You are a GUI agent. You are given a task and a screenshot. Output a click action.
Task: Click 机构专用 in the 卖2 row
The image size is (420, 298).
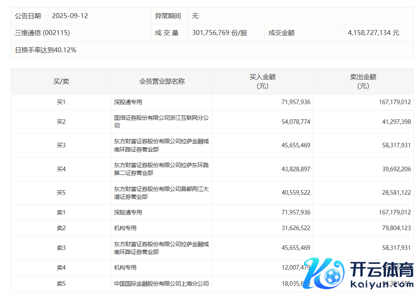[125, 228]
